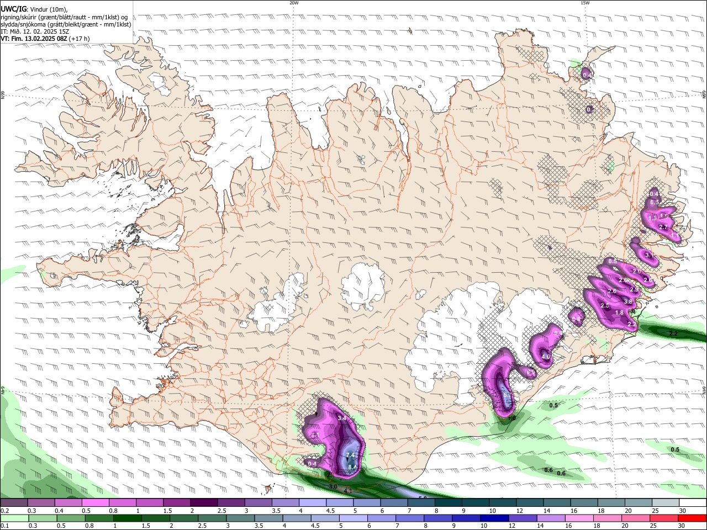Click the '1.3' snowfall value
Screen dimensions: 707x530
[653, 218]
